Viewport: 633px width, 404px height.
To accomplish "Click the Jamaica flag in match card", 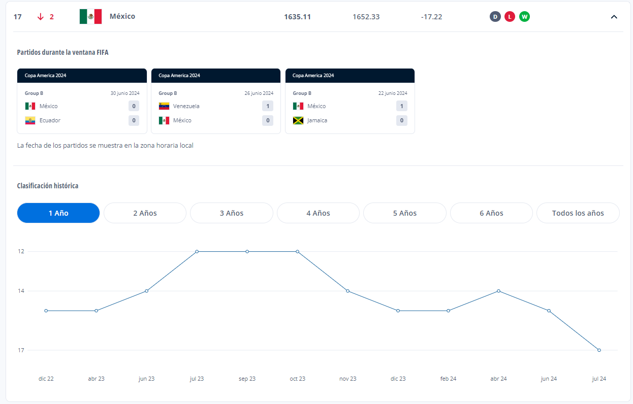I will point(298,120).
